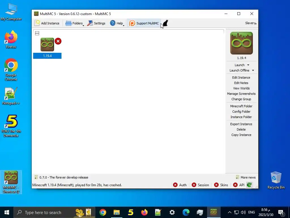290x218 pixels.
Task: Click the Skins status indicator
Action: click(x=221, y=185)
